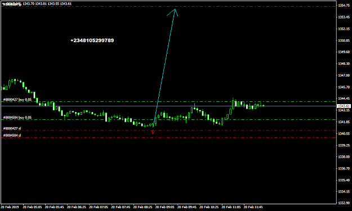Viewport: 352px width, 211px height.
Task: Click the 1344.45 price on the axis
Action: (344, 98)
